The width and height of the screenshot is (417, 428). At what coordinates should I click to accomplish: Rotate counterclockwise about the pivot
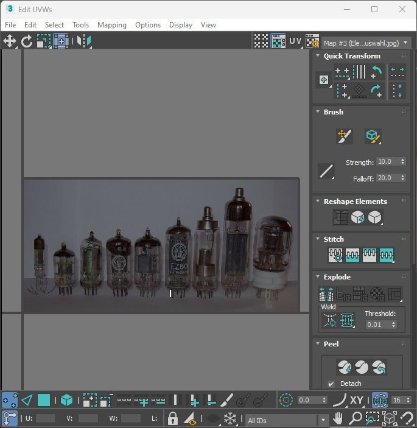377,72
